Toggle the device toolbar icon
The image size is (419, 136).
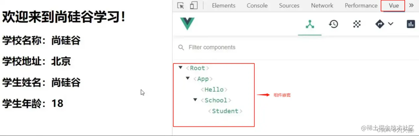pos(194,6)
